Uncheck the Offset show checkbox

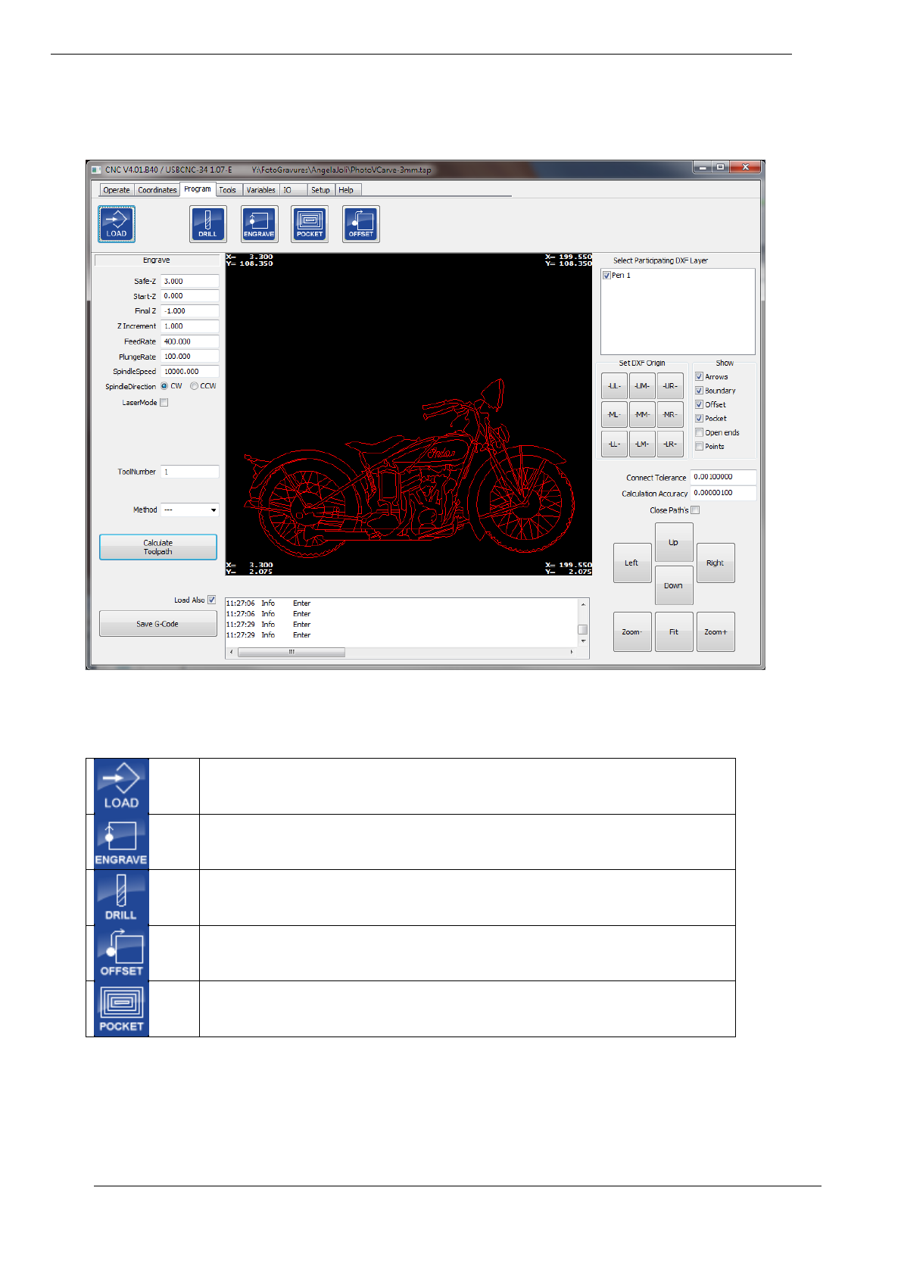coord(700,404)
